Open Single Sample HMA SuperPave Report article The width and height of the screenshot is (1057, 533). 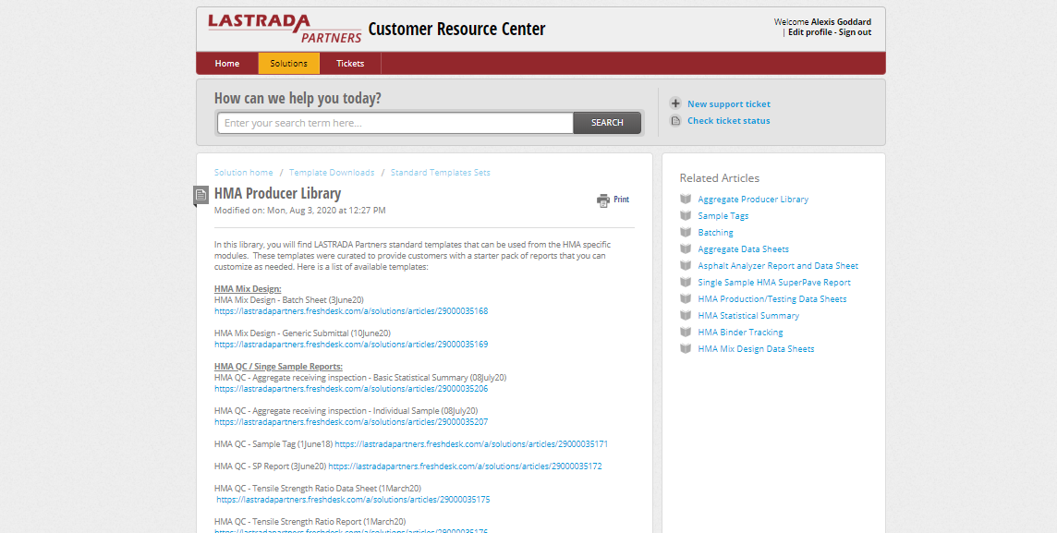[774, 283]
